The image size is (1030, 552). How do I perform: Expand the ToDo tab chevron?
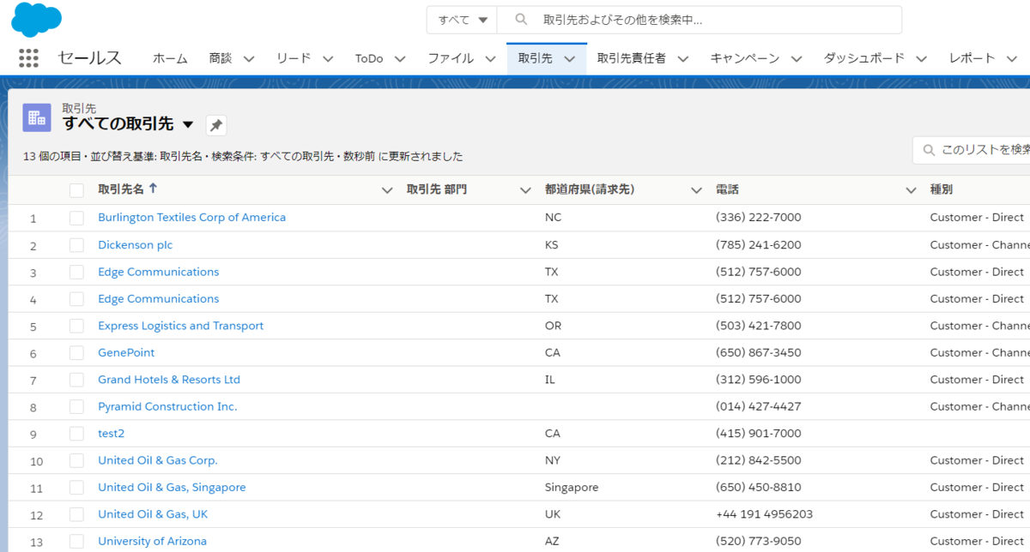point(400,58)
